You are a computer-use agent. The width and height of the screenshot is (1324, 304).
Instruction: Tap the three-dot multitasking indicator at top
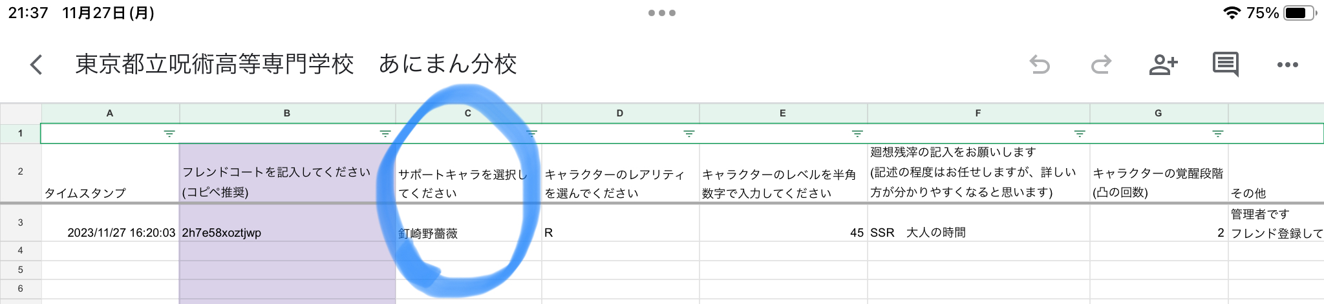(662, 13)
